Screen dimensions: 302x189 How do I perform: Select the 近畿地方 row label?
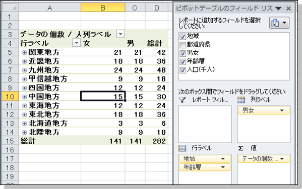click(44, 61)
